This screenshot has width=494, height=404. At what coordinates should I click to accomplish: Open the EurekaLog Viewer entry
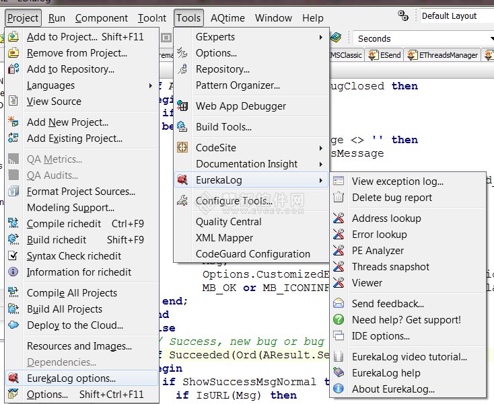point(408,283)
